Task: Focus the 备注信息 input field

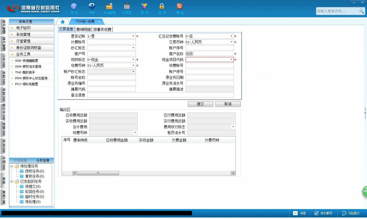Action: (161, 95)
